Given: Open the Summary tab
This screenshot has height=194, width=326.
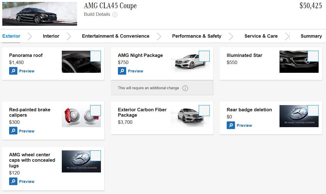Looking at the screenshot, I should point(311,36).
